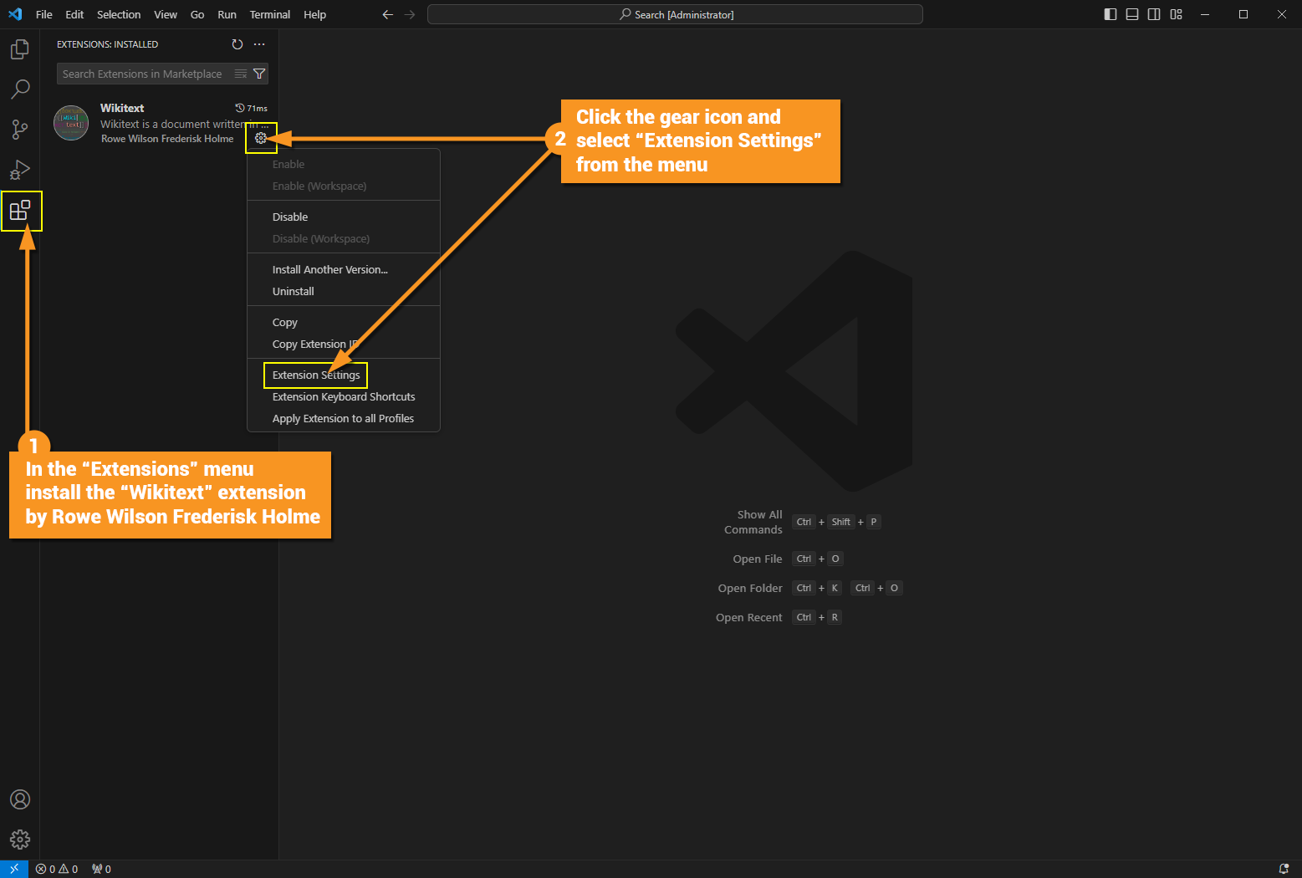Select Disable in the extension menu

[x=290, y=217]
